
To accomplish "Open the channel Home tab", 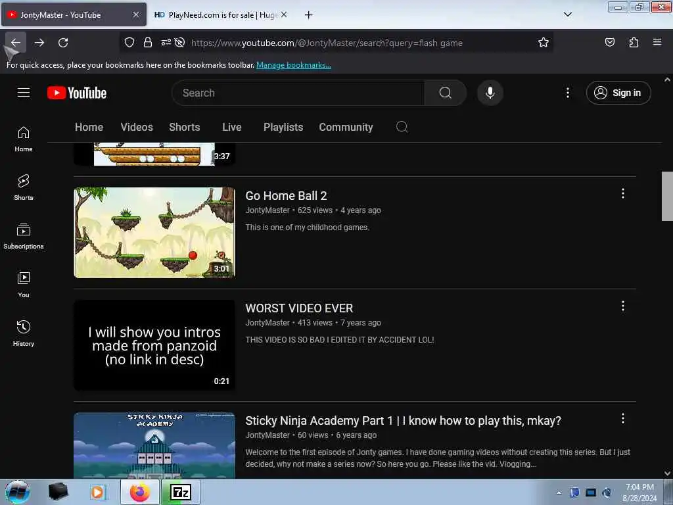I will [x=89, y=127].
